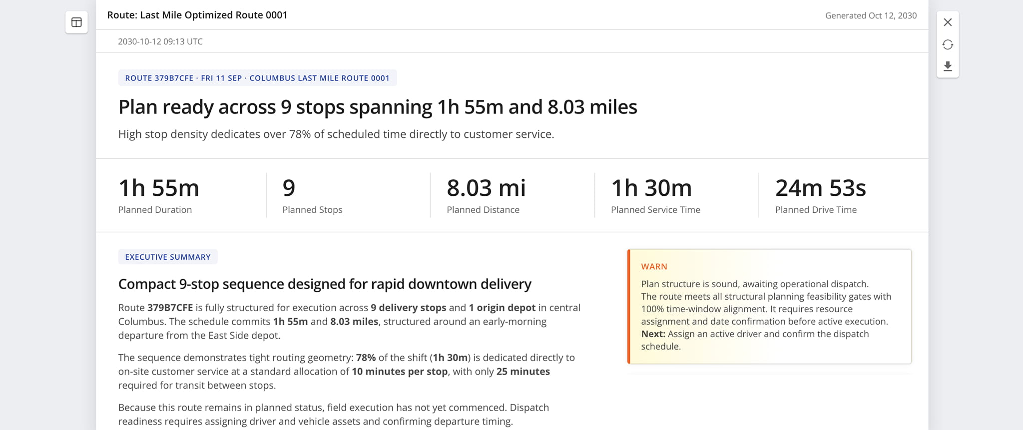Image resolution: width=1023 pixels, height=430 pixels.
Task: Close the route report panel
Action: (948, 22)
